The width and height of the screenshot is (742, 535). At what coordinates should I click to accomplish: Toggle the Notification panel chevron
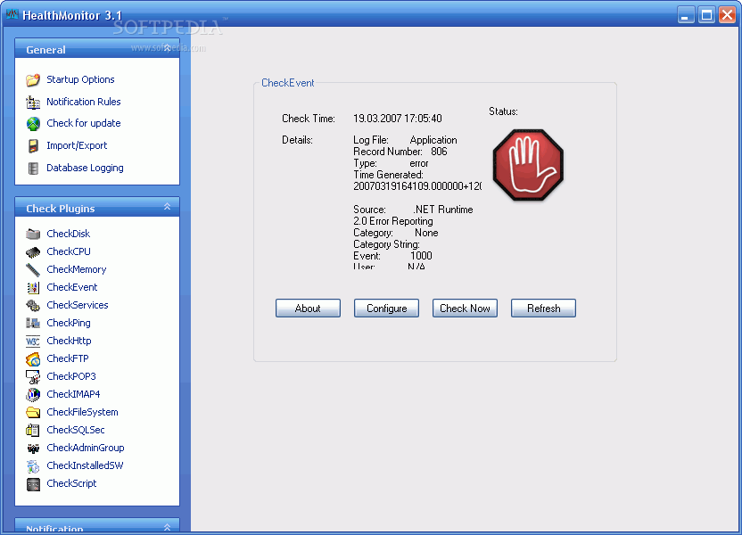coord(167,527)
